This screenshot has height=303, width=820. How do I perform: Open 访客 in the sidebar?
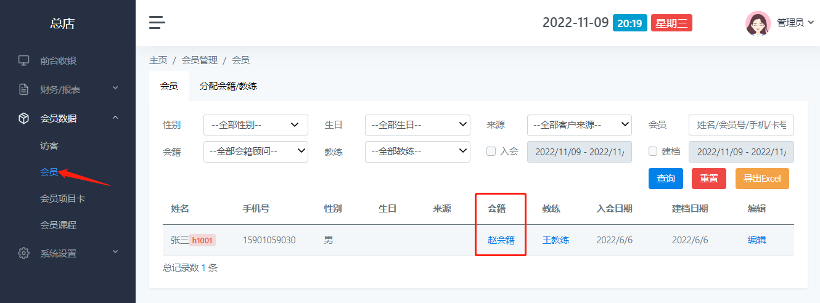(x=49, y=146)
